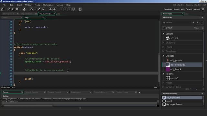
Task: Switch to the Workspace 1 tab
Action: pyautogui.click(x=8, y=14)
